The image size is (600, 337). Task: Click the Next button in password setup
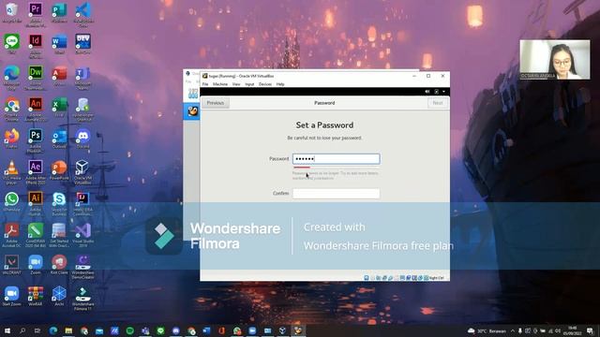pos(438,103)
